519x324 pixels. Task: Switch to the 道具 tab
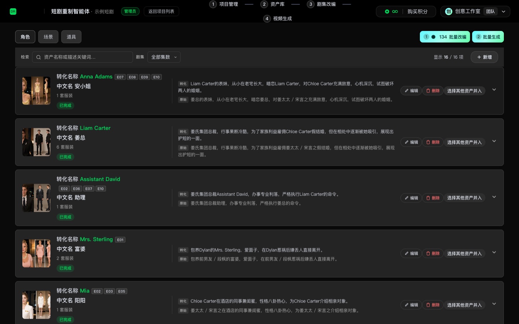[x=71, y=37]
